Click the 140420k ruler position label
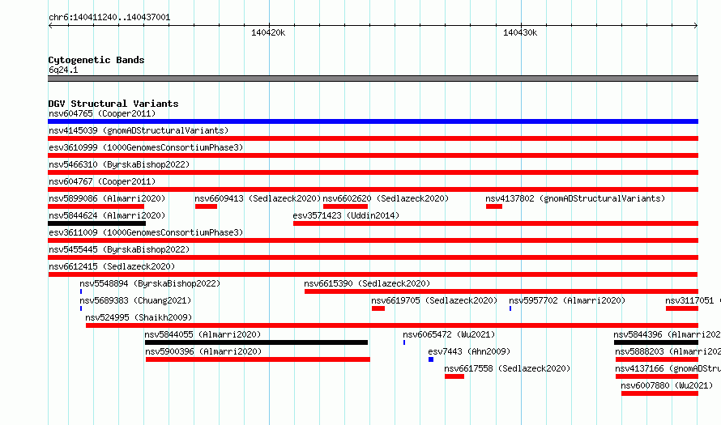This screenshot has width=721, height=425. coord(268,32)
